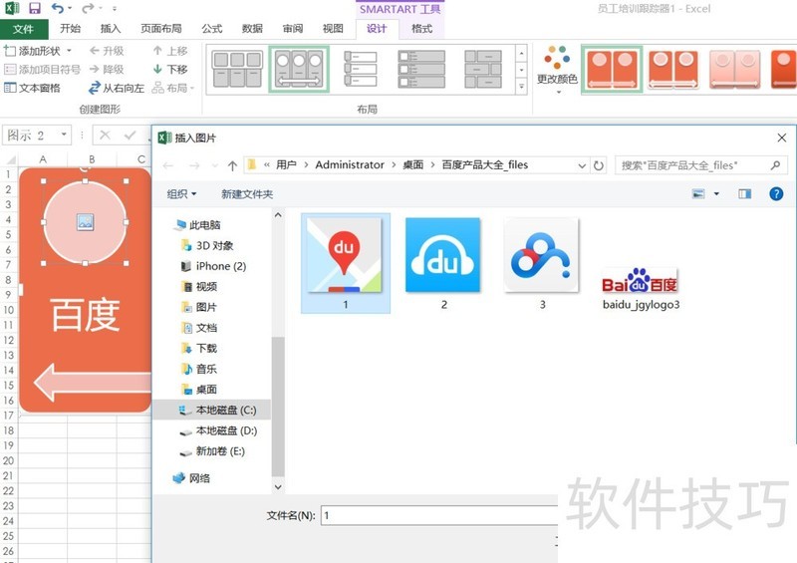Toggle the preview pane icon

[x=744, y=193]
